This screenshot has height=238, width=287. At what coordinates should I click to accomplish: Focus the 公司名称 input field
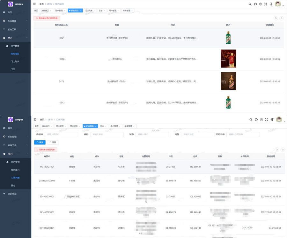pos(243,134)
